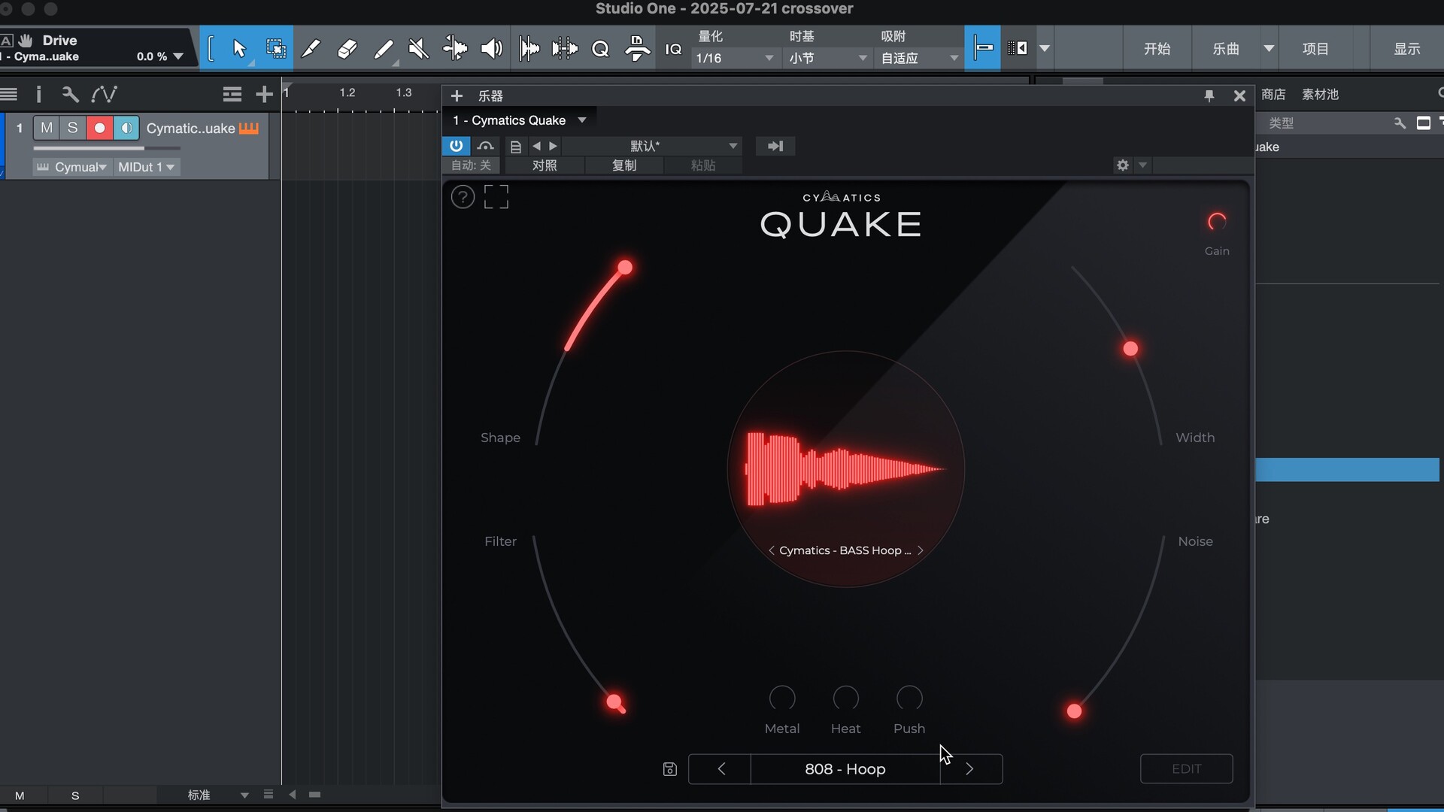
Task: Open 显示 show menu
Action: [1406, 49]
